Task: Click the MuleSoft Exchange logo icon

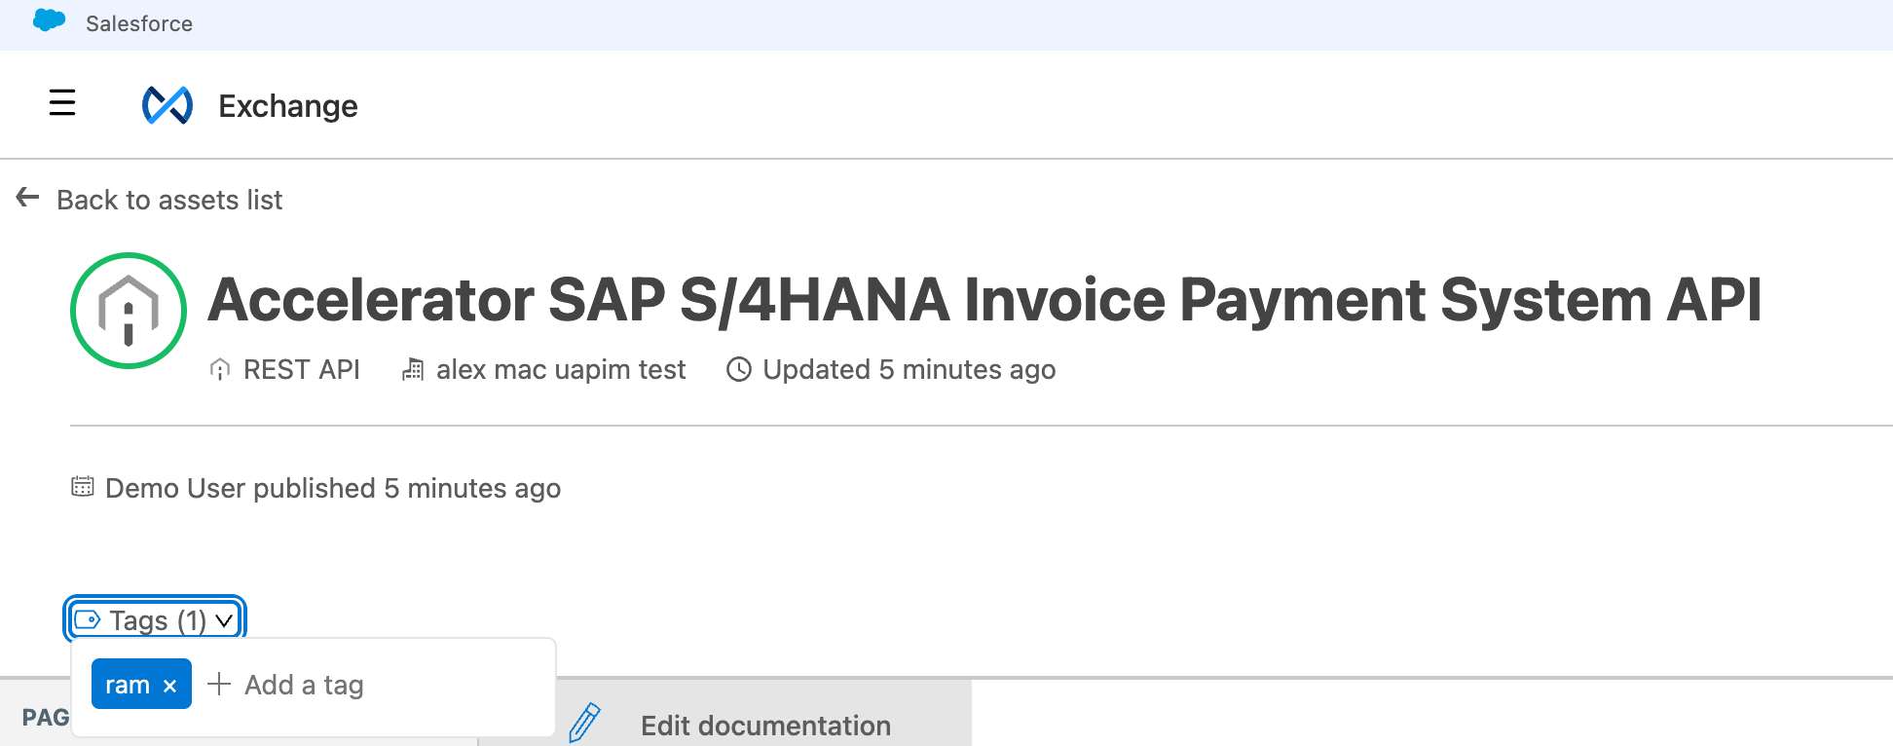Action: 167,105
